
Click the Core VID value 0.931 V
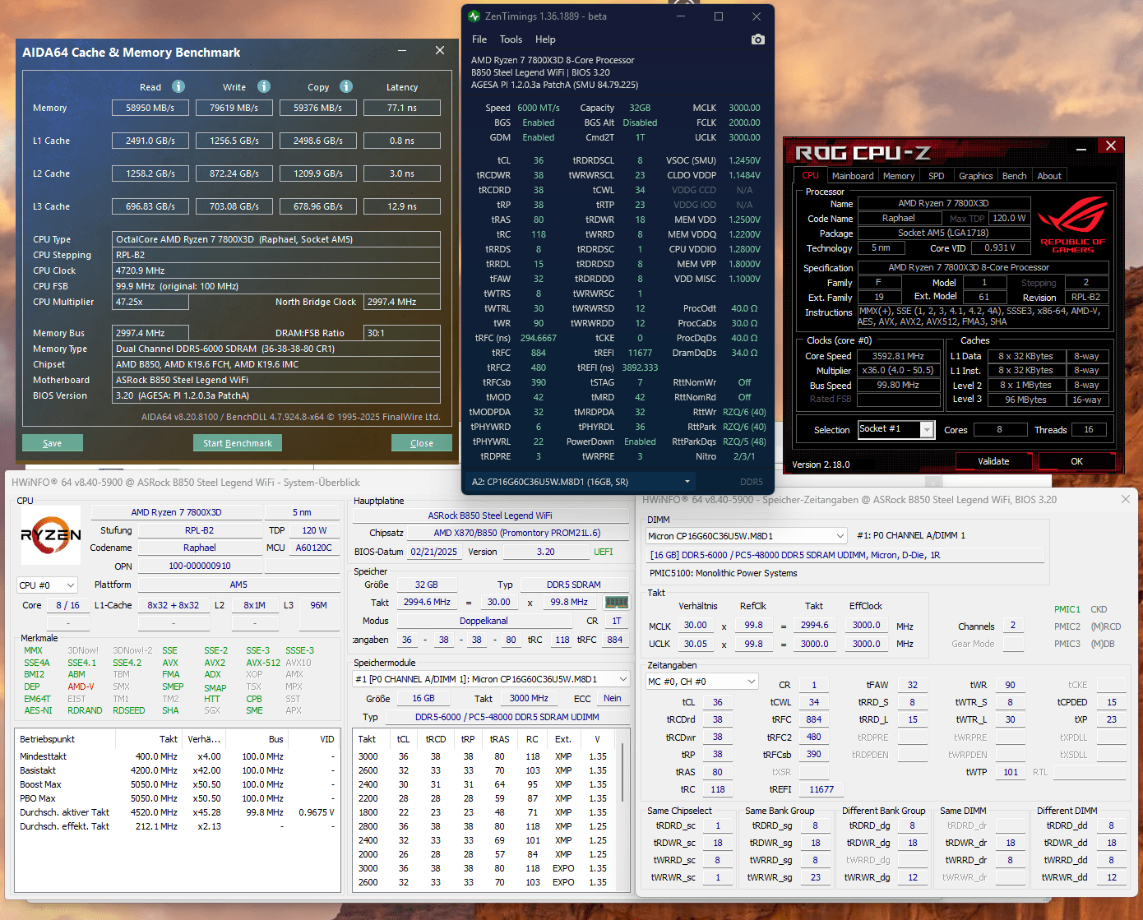1001,247
